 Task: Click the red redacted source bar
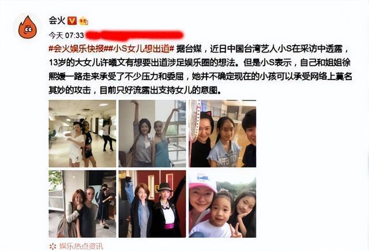tap(134, 35)
